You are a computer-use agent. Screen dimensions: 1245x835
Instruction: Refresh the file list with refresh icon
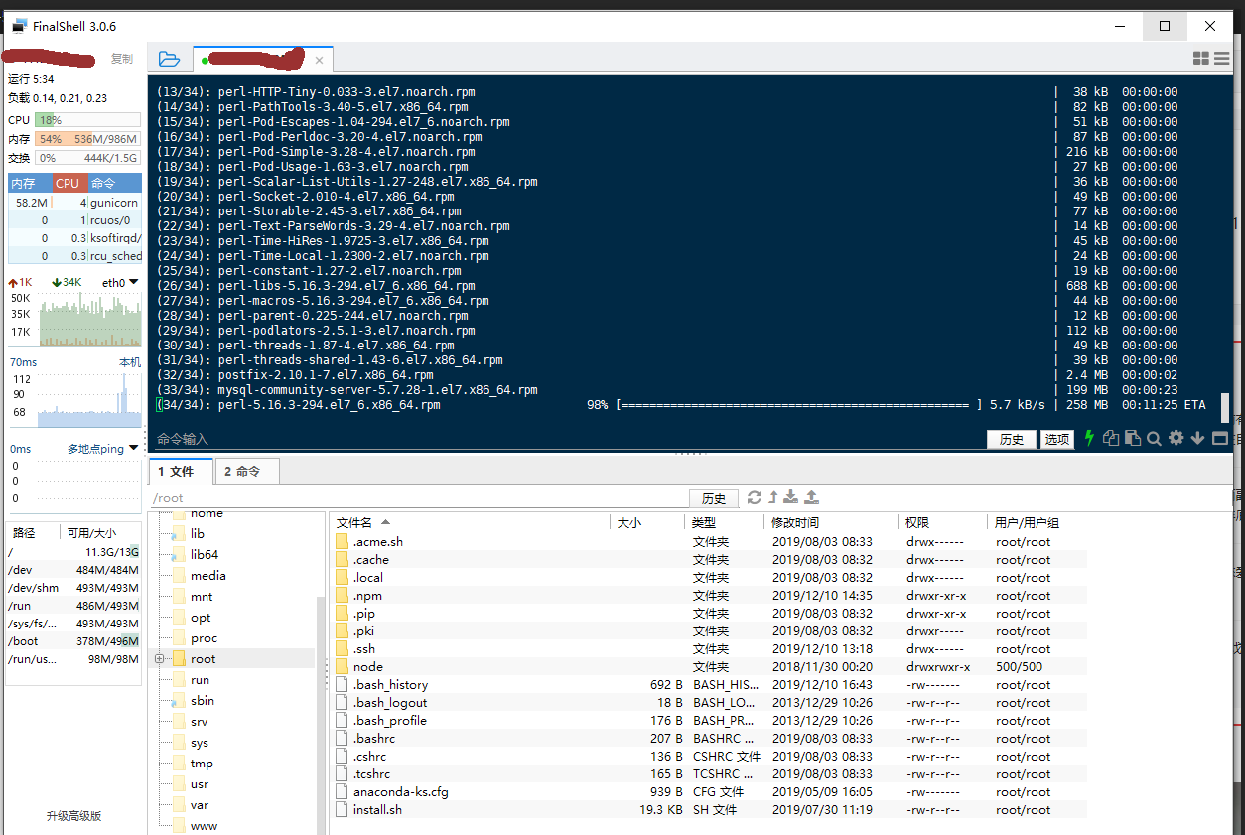click(755, 497)
